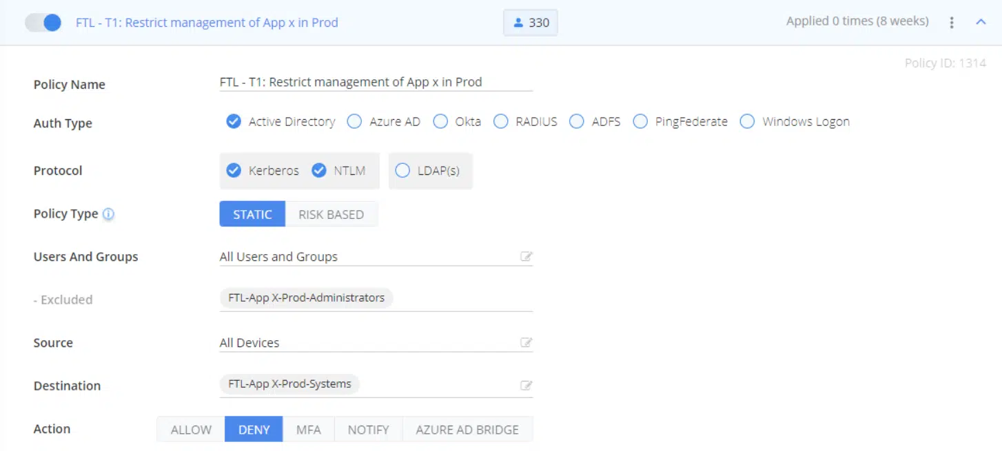Set action to ALLOW
1002x451 pixels.
[191, 429]
